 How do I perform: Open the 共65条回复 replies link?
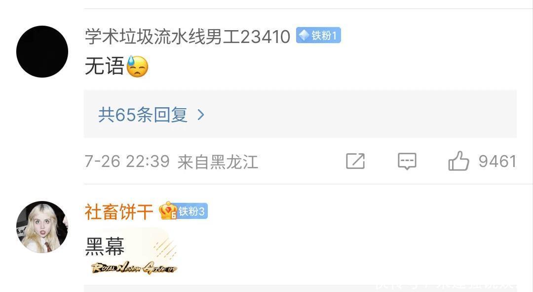[143, 115]
